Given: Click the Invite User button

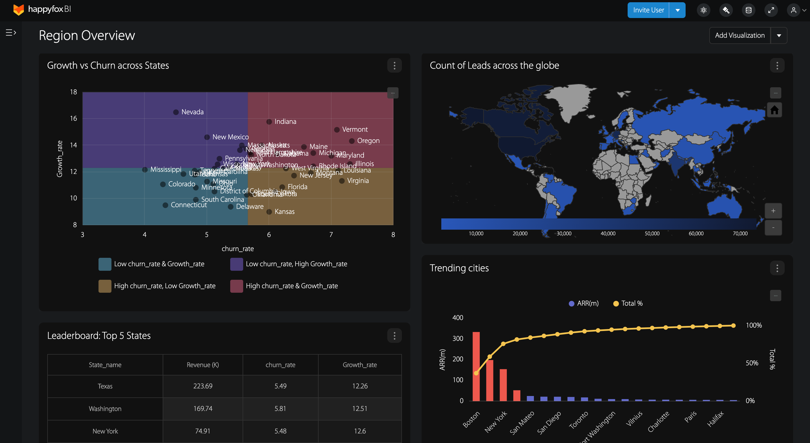Looking at the screenshot, I should point(648,10).
